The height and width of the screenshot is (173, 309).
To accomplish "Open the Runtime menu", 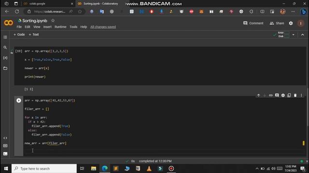I will tap(60, 27).
